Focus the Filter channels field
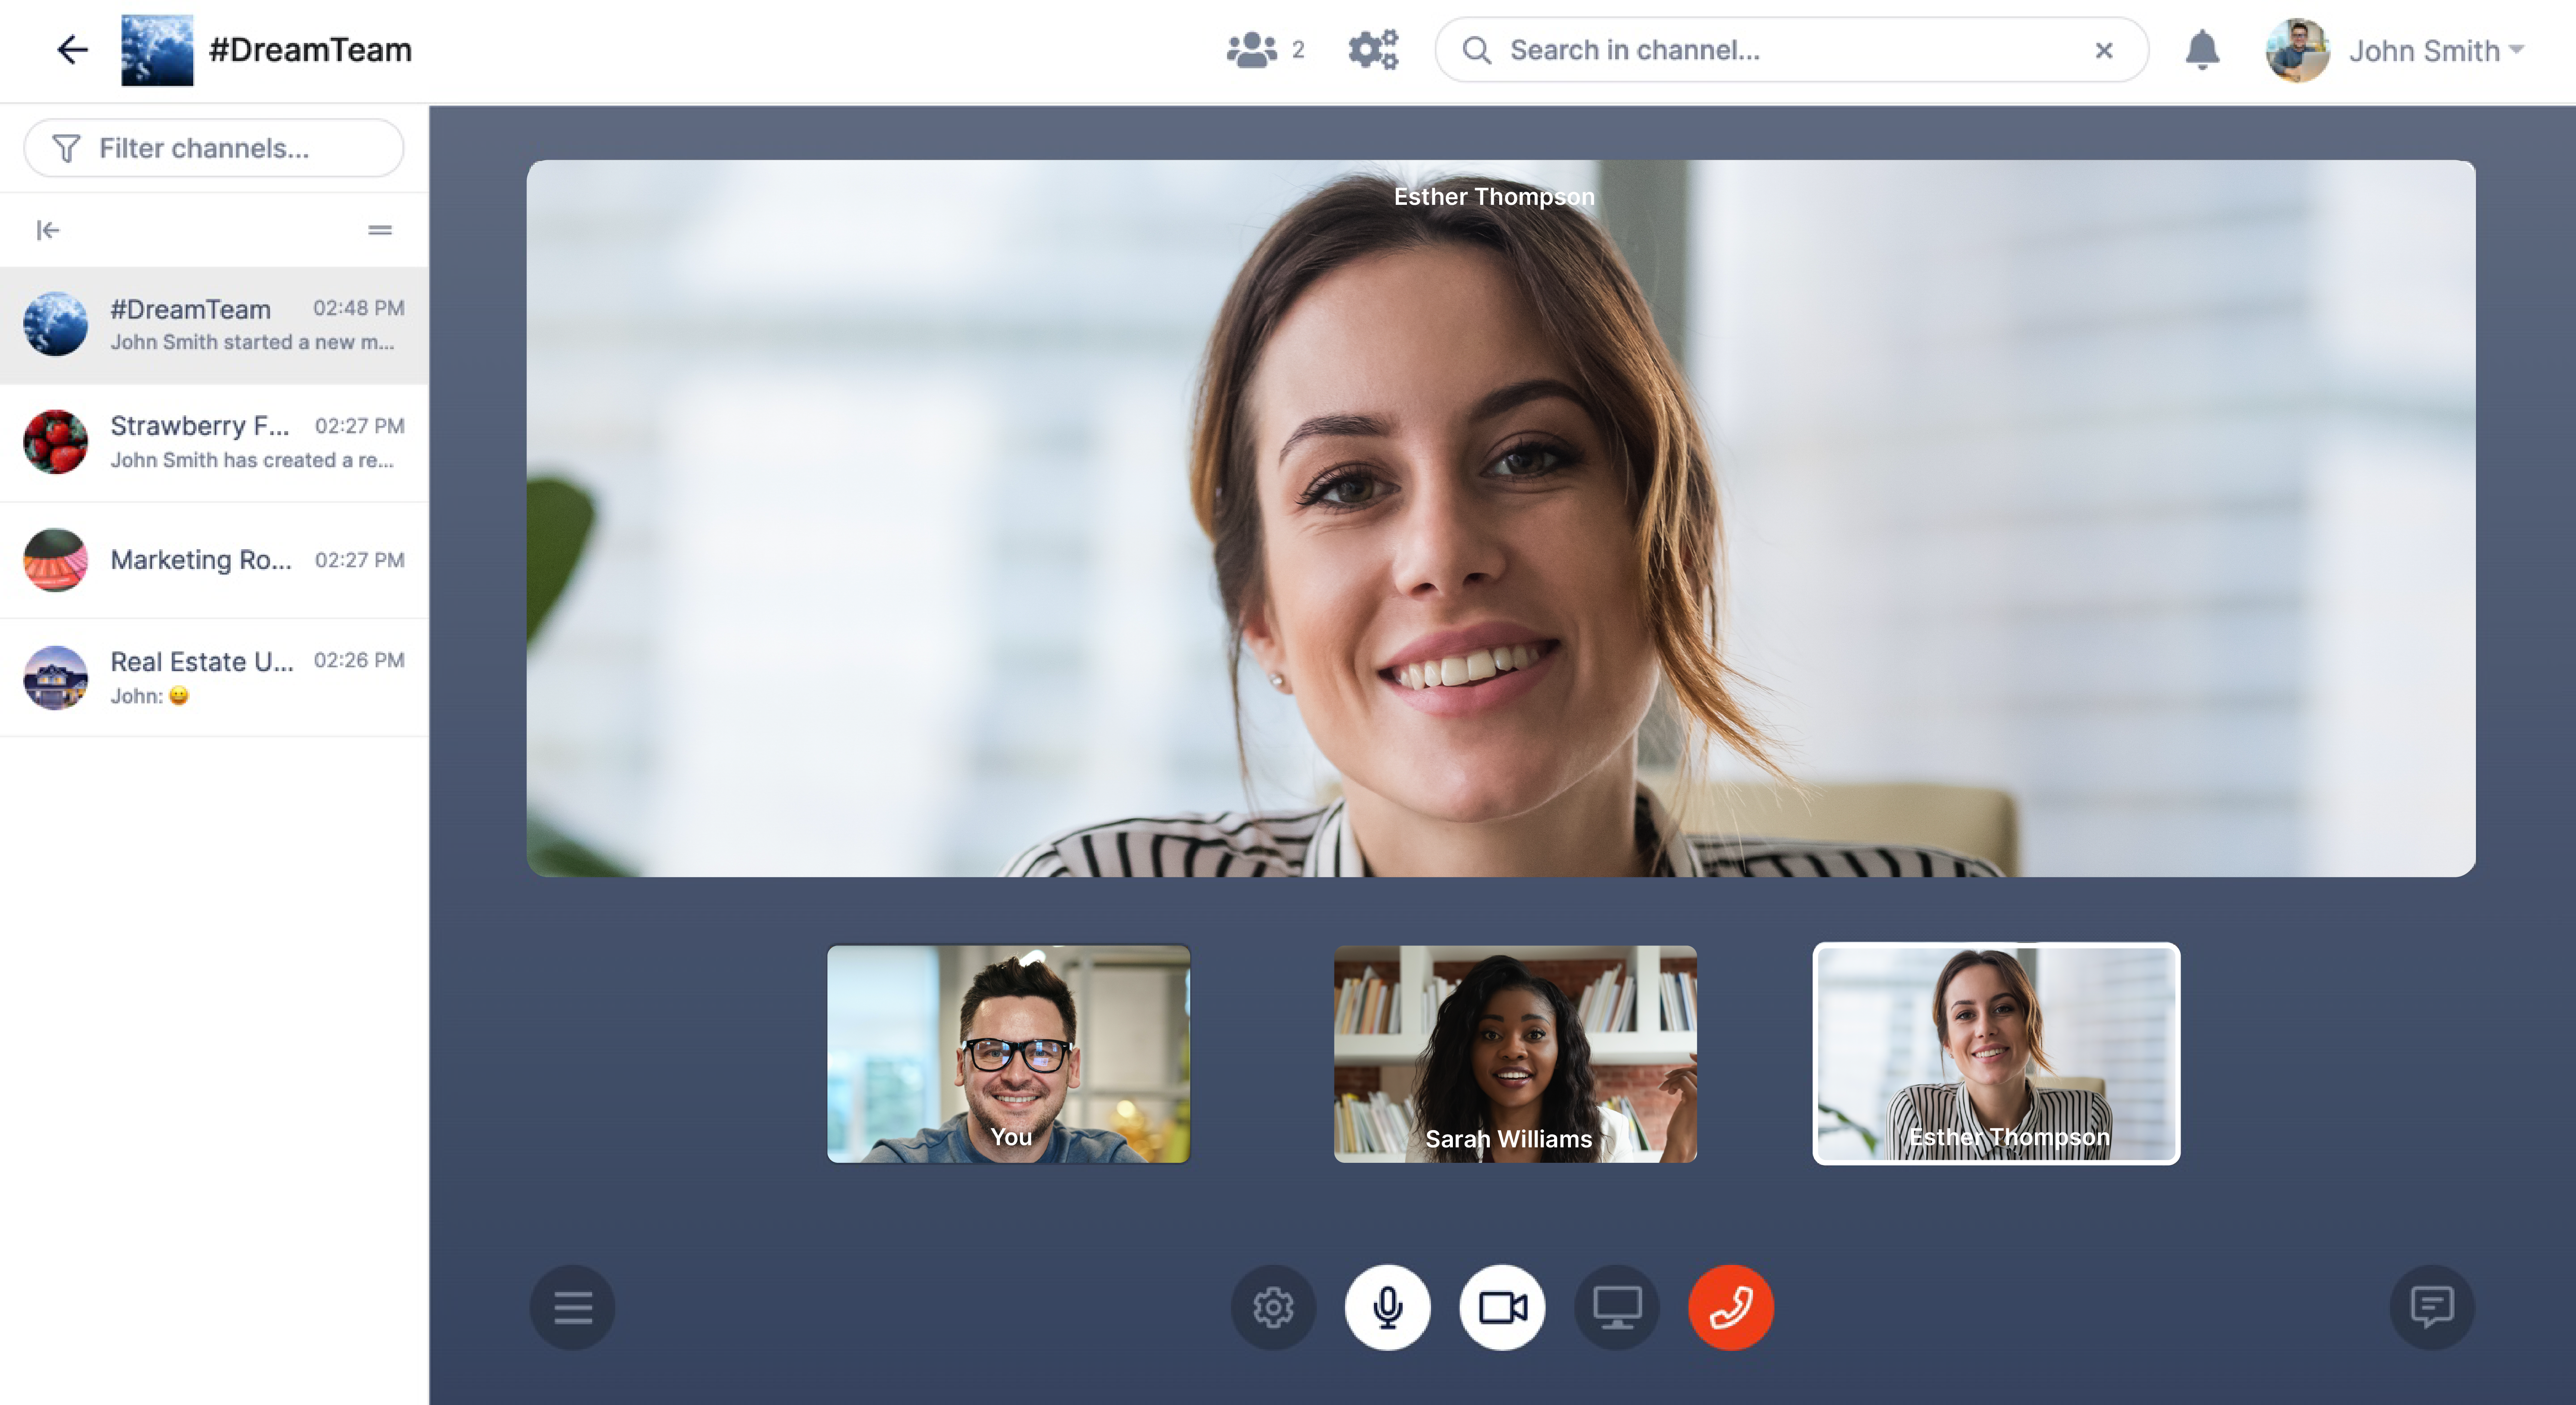Image resolution: width=2576 pixels, height=1405 pixels. click(x=214, y=148)
